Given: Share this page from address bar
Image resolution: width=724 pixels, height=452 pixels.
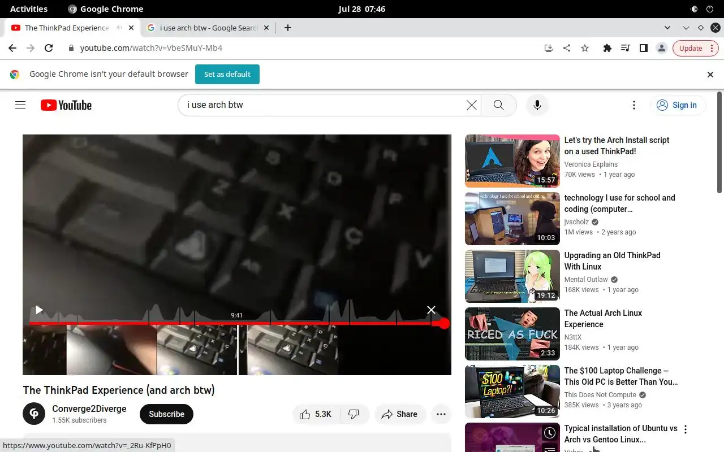Looking at the screenshot, I should (x=566, y=48).
